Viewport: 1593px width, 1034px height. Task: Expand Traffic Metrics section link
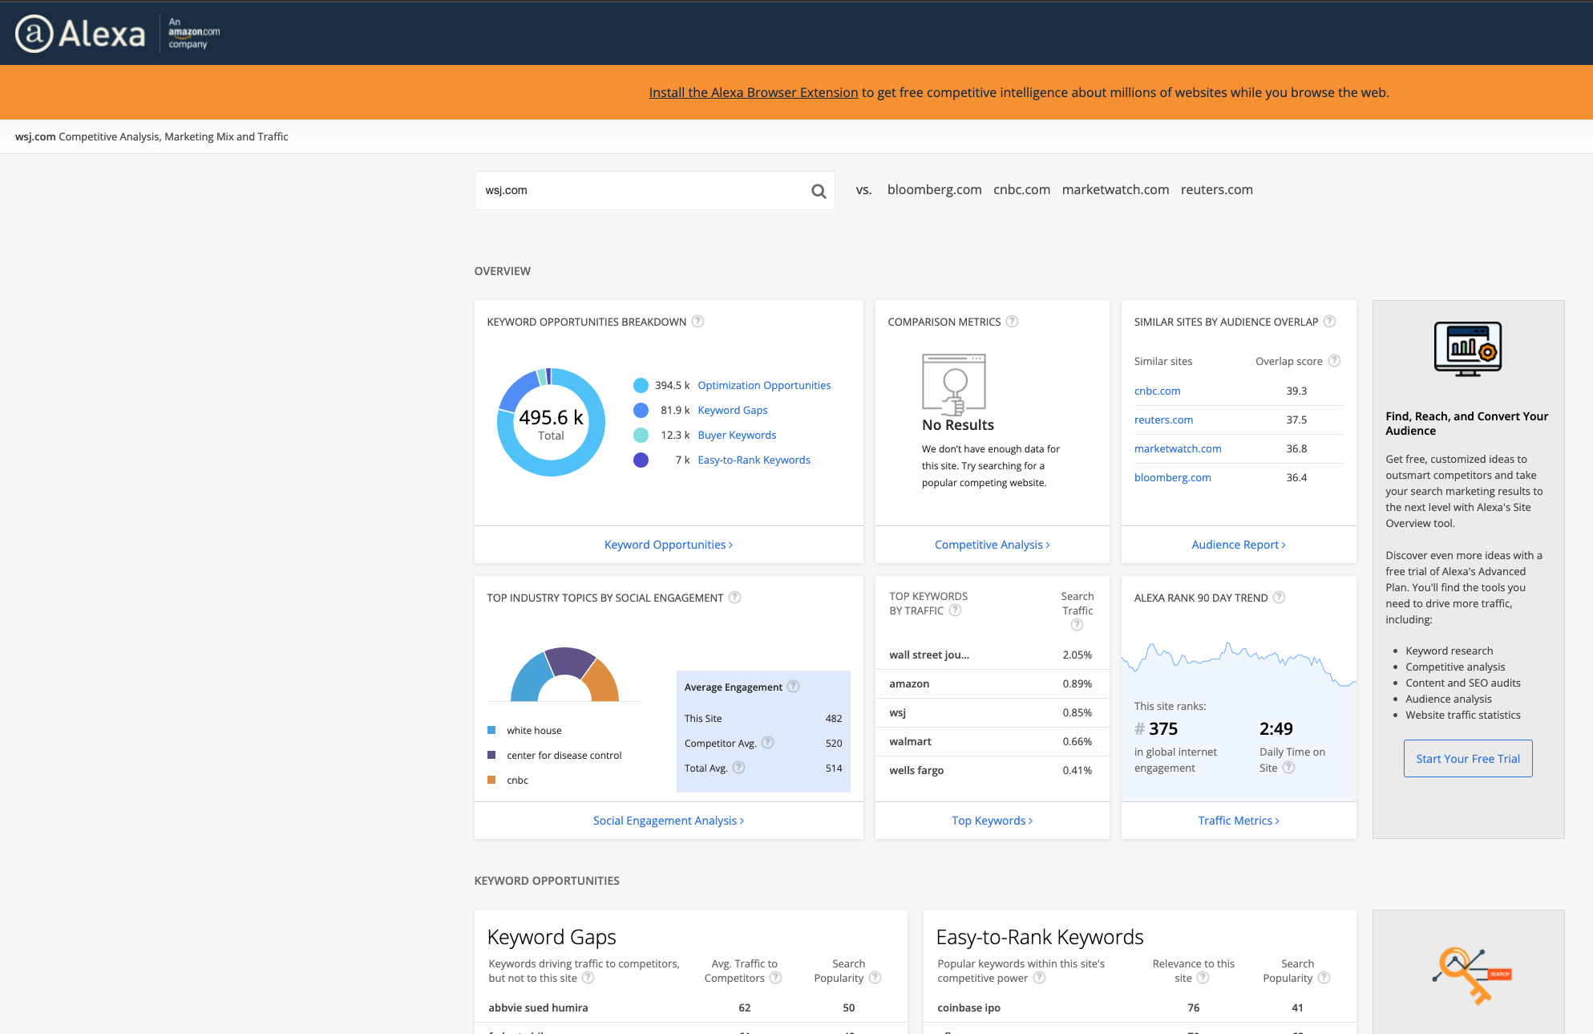pyautogui.click(x=1239, y=821)
